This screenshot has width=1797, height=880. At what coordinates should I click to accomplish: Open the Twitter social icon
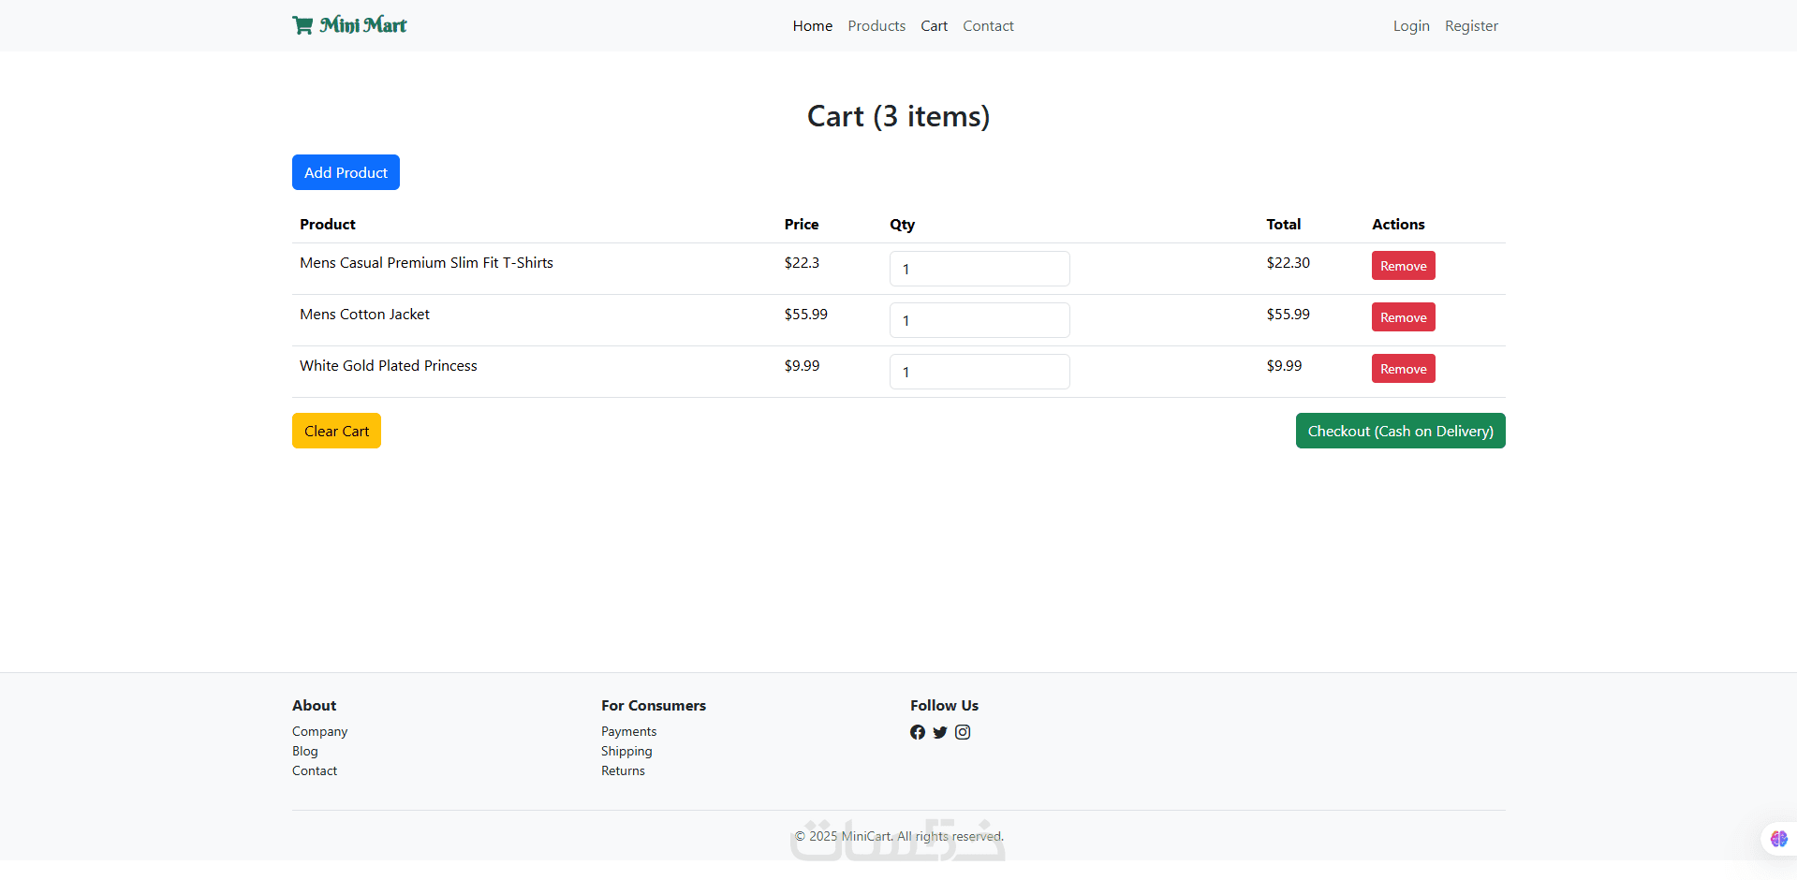[940, 732]
